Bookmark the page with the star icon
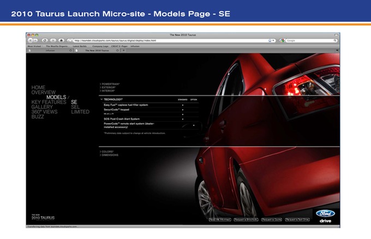 270,41
